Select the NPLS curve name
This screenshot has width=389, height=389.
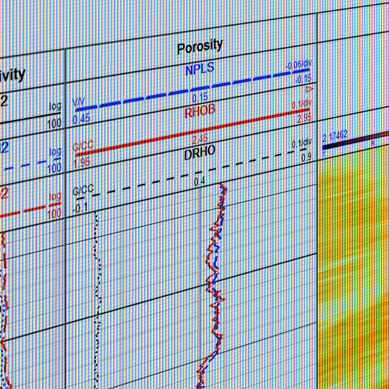click(x=200, y=69)
